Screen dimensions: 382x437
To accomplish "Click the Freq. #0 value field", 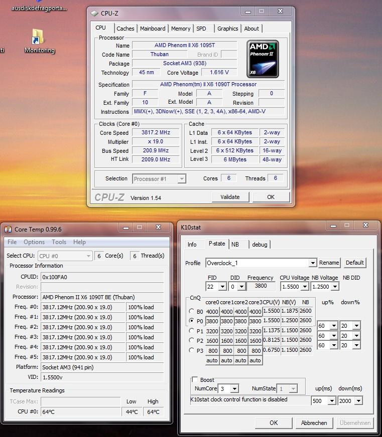I will tap(83, 307).
